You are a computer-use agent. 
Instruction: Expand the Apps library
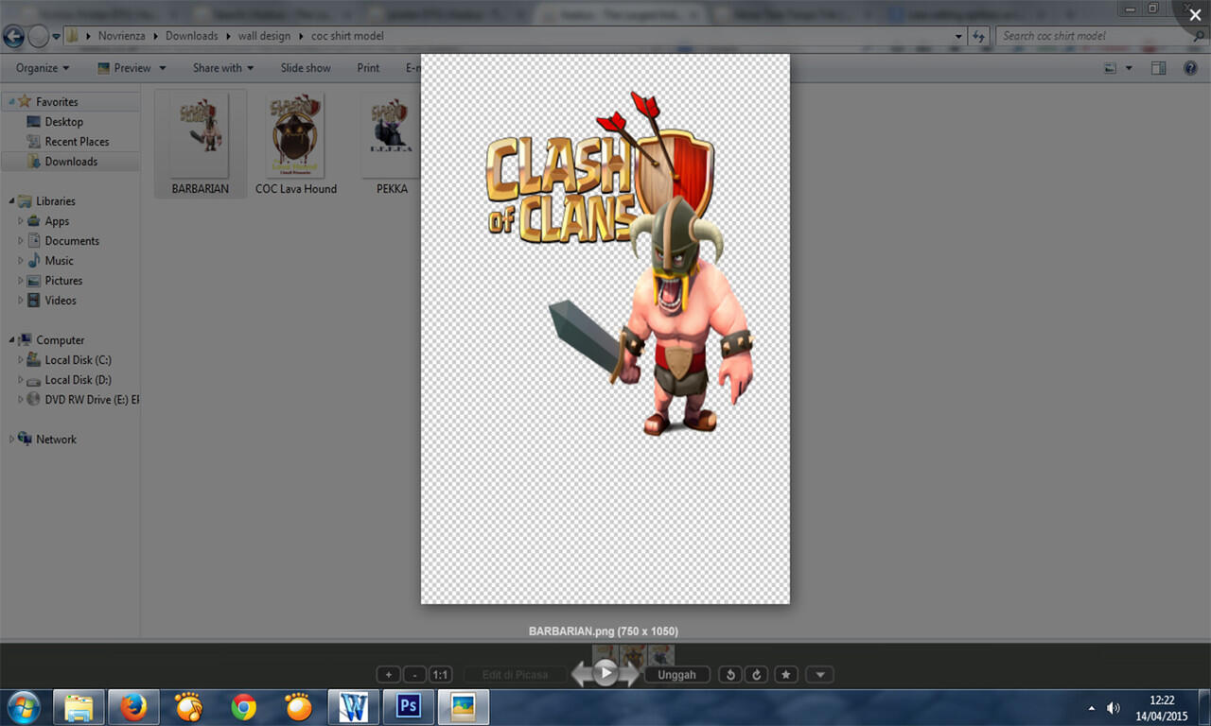(x=21, y=221)
